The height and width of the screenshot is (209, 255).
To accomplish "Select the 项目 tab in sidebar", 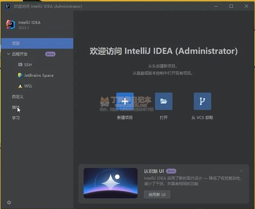I will [37, 43].
